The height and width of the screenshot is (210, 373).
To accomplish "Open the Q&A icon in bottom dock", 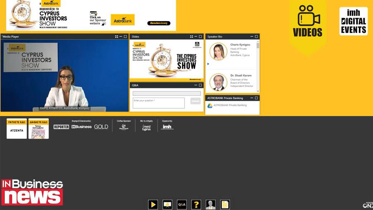I will [x=182, y=204].
